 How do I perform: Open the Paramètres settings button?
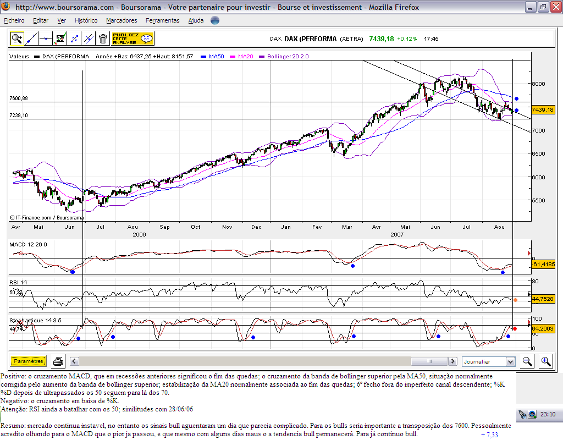29,361
